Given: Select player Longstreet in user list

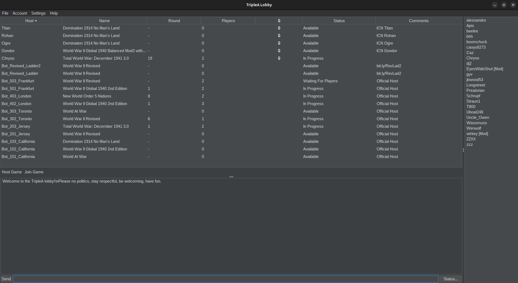Looking at the screenshot, I should pos(476,85).
